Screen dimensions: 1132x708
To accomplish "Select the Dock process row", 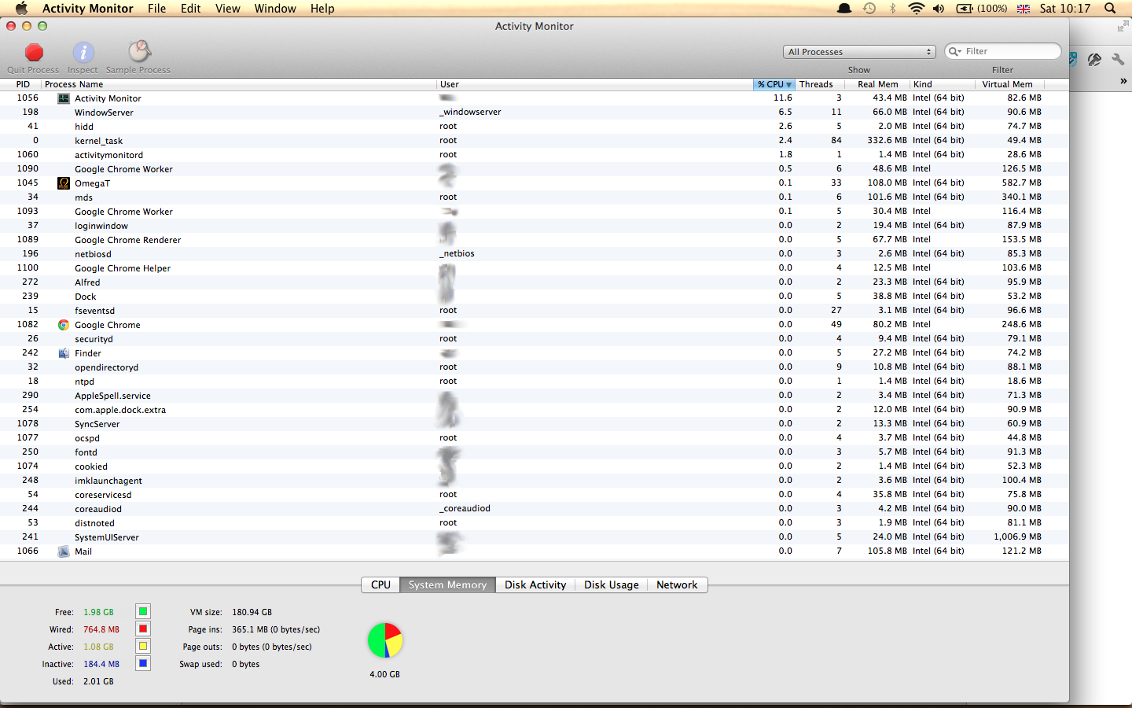I will tap(535, 297).
